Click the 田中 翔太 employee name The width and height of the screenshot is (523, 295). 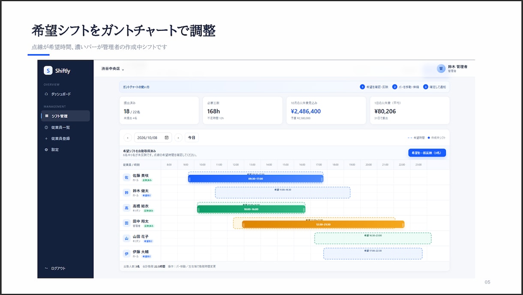[x=141, y=221]
